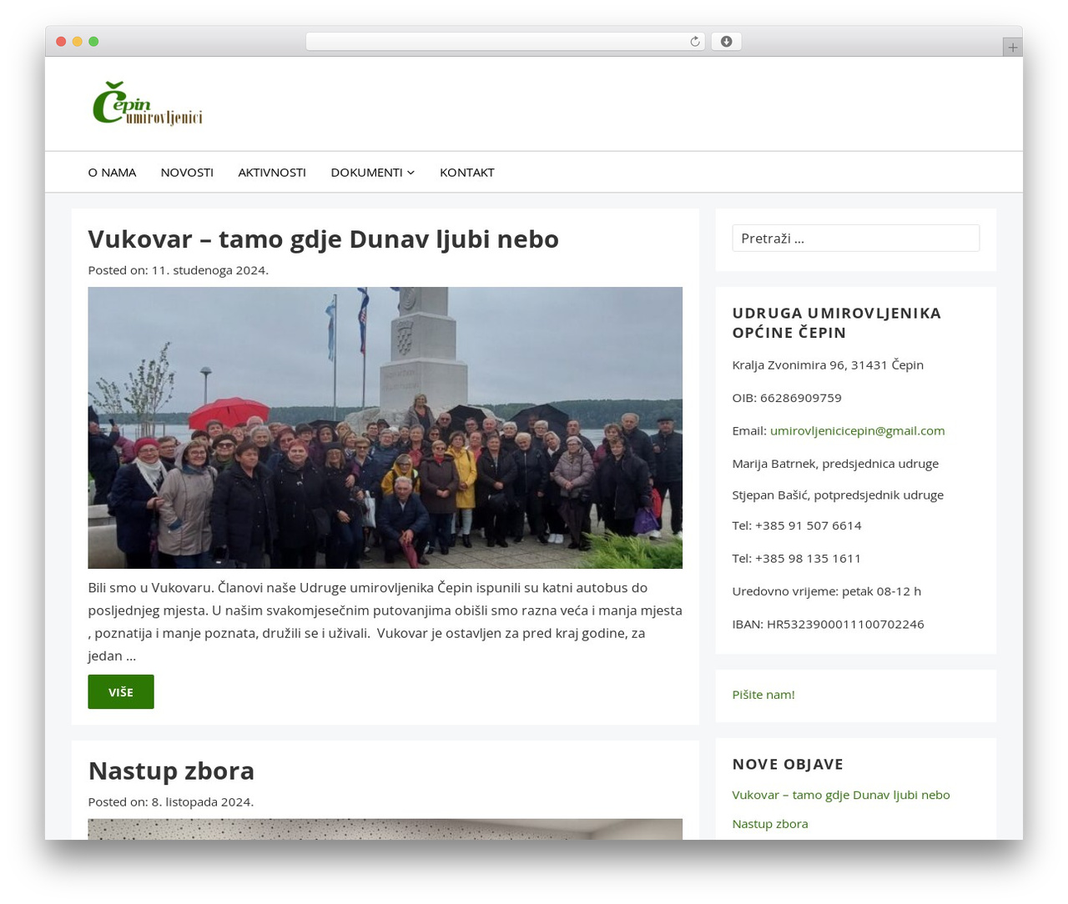Click the date '11. studenoga 2024.'
The height and width of the screenshot is (904, 1068).
pos(210,270)
